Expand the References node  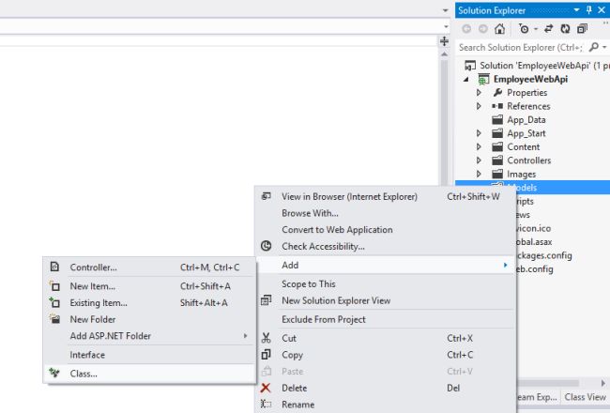(x=479, y=106)
